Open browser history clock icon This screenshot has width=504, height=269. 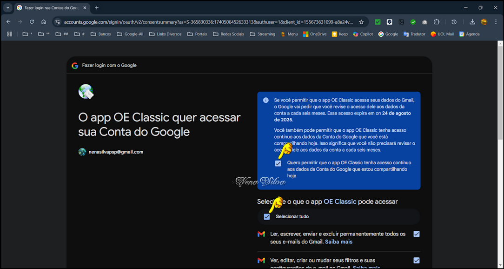click(454, 22)
